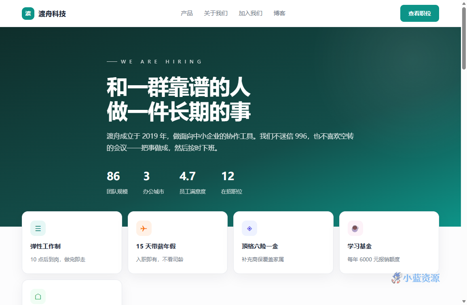
Task: Click the 弹性工作制 list icon
Action: tap(38, 228)
